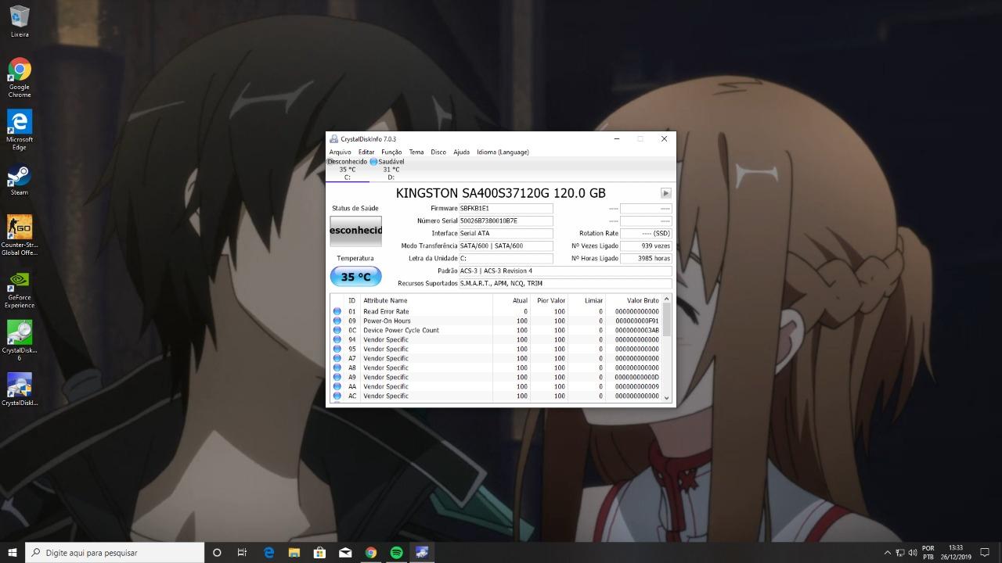Click the CrystalDiskInfo taskbar button
1002x563 pixels.
[x=422, y=552]
